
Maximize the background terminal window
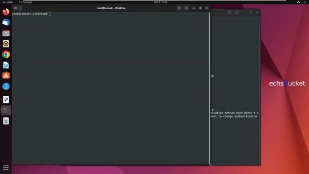[x=251, y=13]
